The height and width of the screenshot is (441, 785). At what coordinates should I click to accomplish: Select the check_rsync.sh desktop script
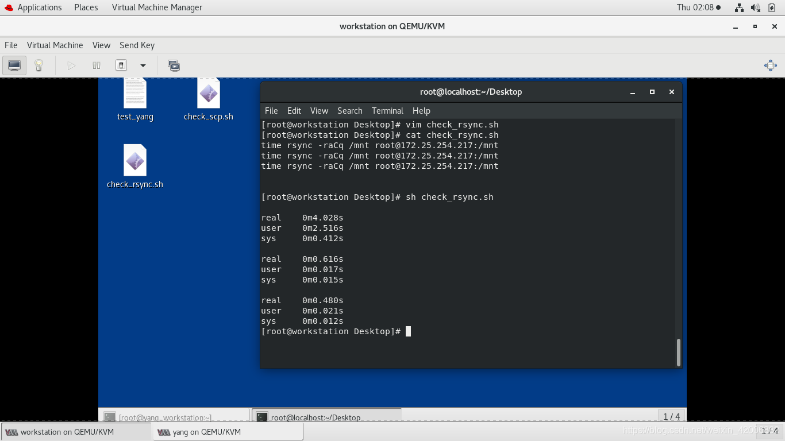point(135,167)
